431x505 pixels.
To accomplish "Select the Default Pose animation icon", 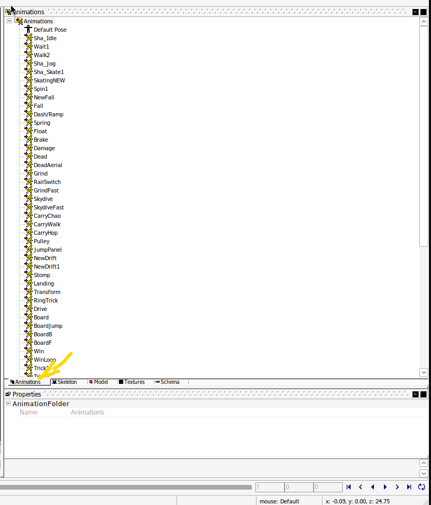I will (28, 29).
